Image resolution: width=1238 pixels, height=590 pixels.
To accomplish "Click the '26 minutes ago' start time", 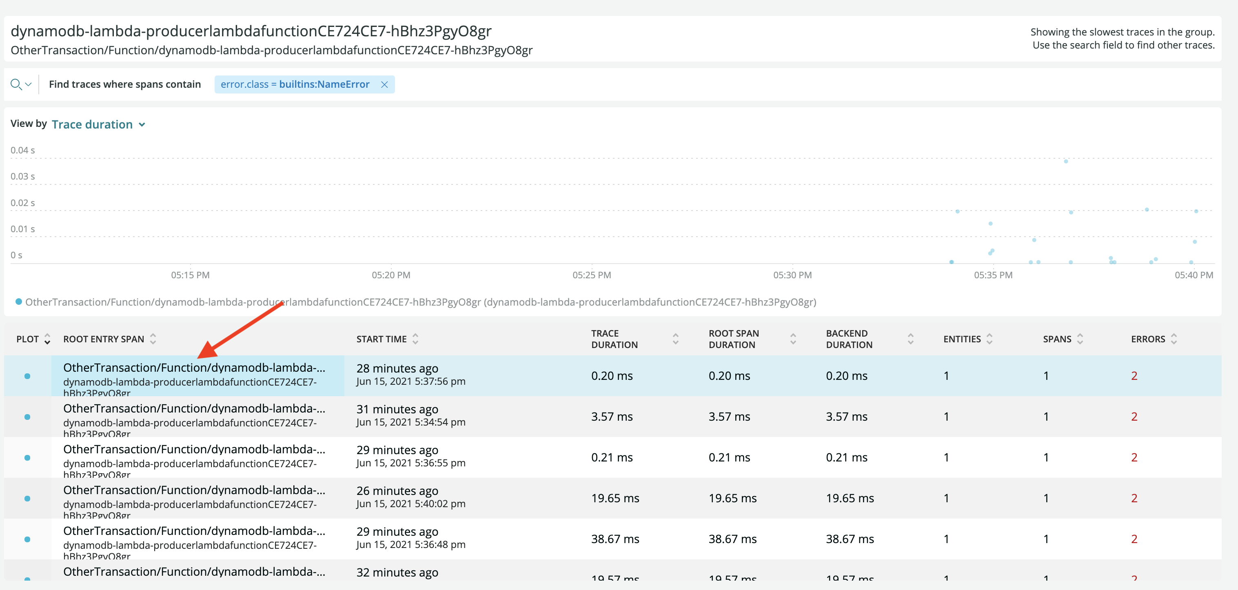I will [x=397, y=491].
